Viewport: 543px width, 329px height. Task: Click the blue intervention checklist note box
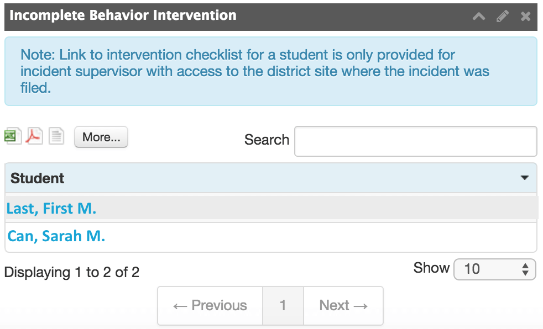[270, 71]
